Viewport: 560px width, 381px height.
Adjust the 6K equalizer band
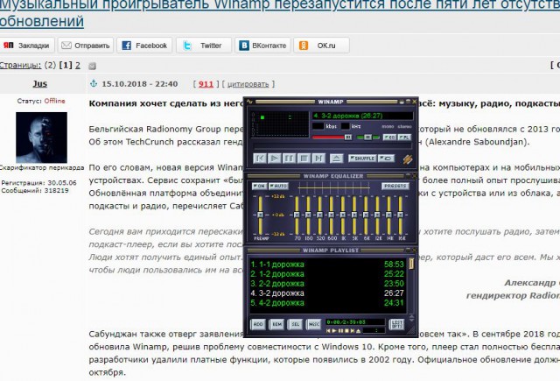[366, 215]
